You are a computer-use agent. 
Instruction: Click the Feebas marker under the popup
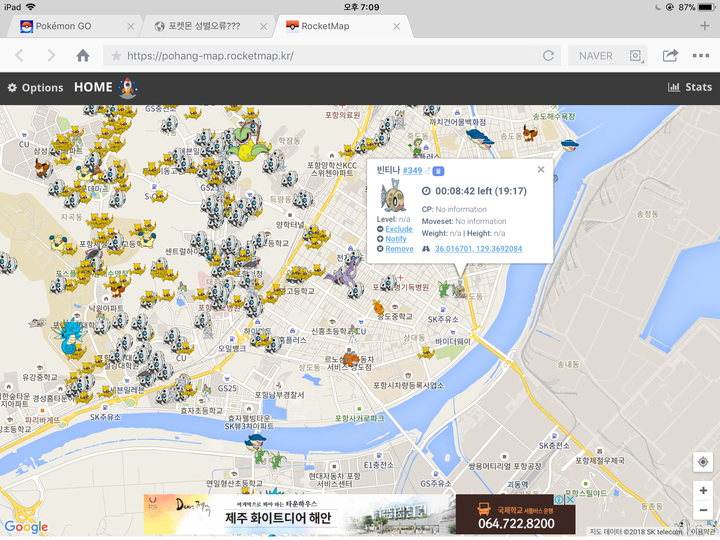pos(459,289)
